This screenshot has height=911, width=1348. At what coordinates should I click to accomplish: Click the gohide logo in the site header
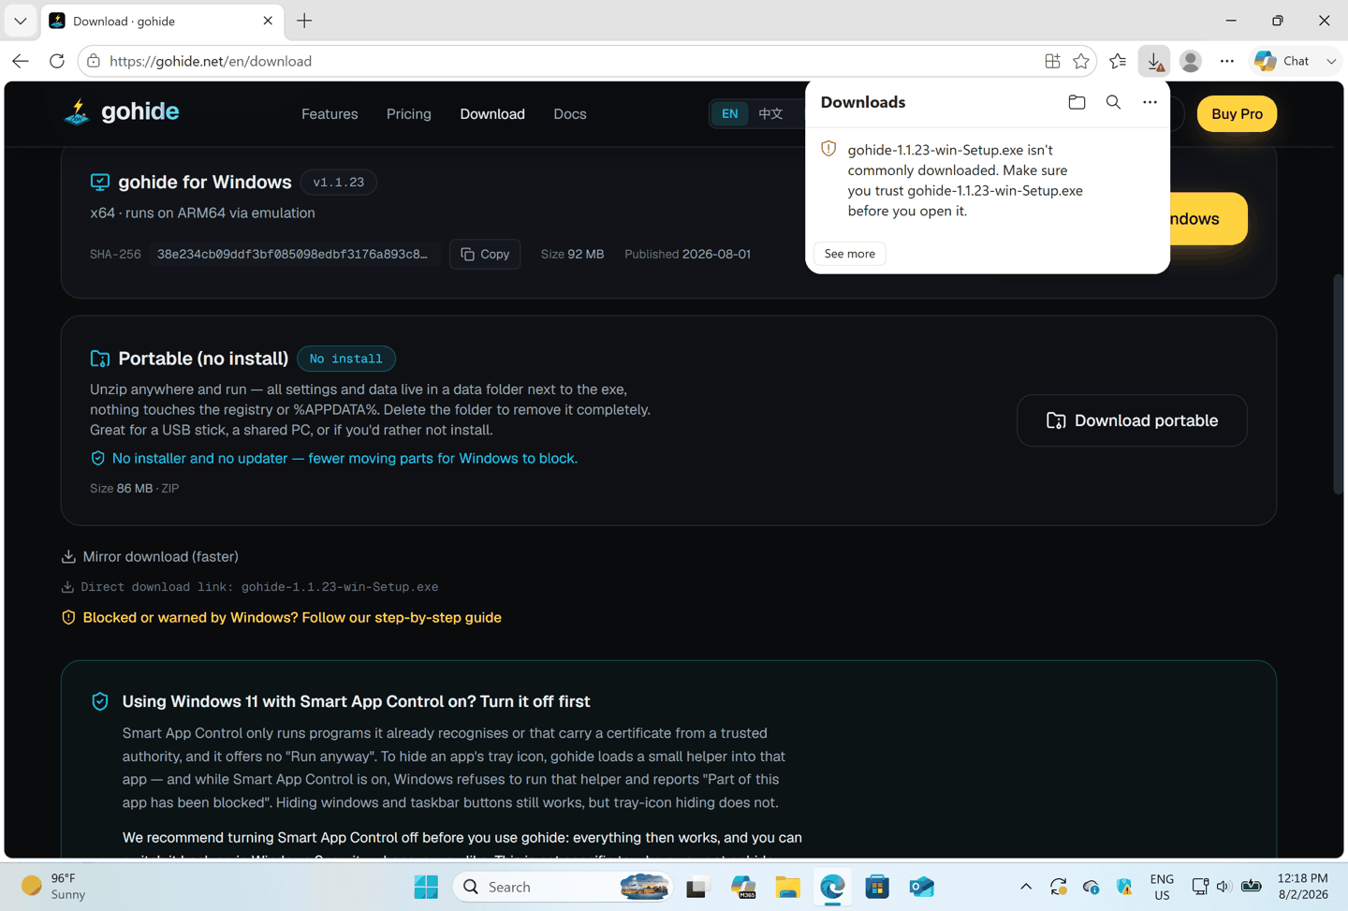(121, 112)
